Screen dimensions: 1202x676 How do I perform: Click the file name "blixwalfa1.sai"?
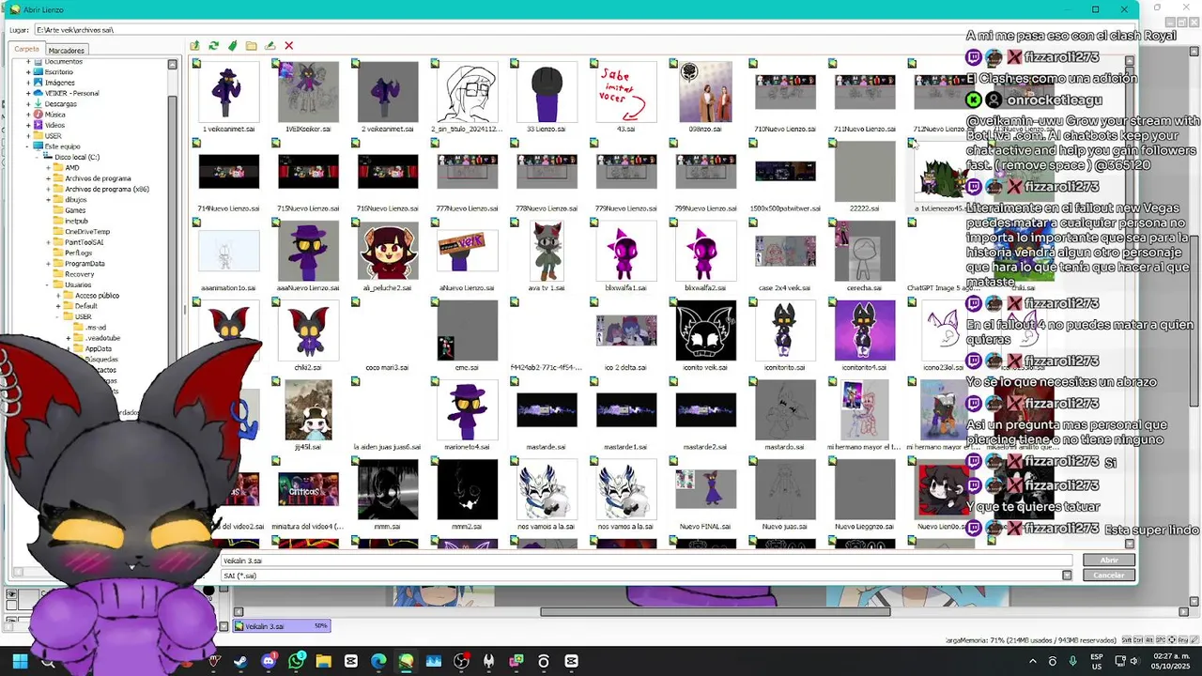click(626, 288)
